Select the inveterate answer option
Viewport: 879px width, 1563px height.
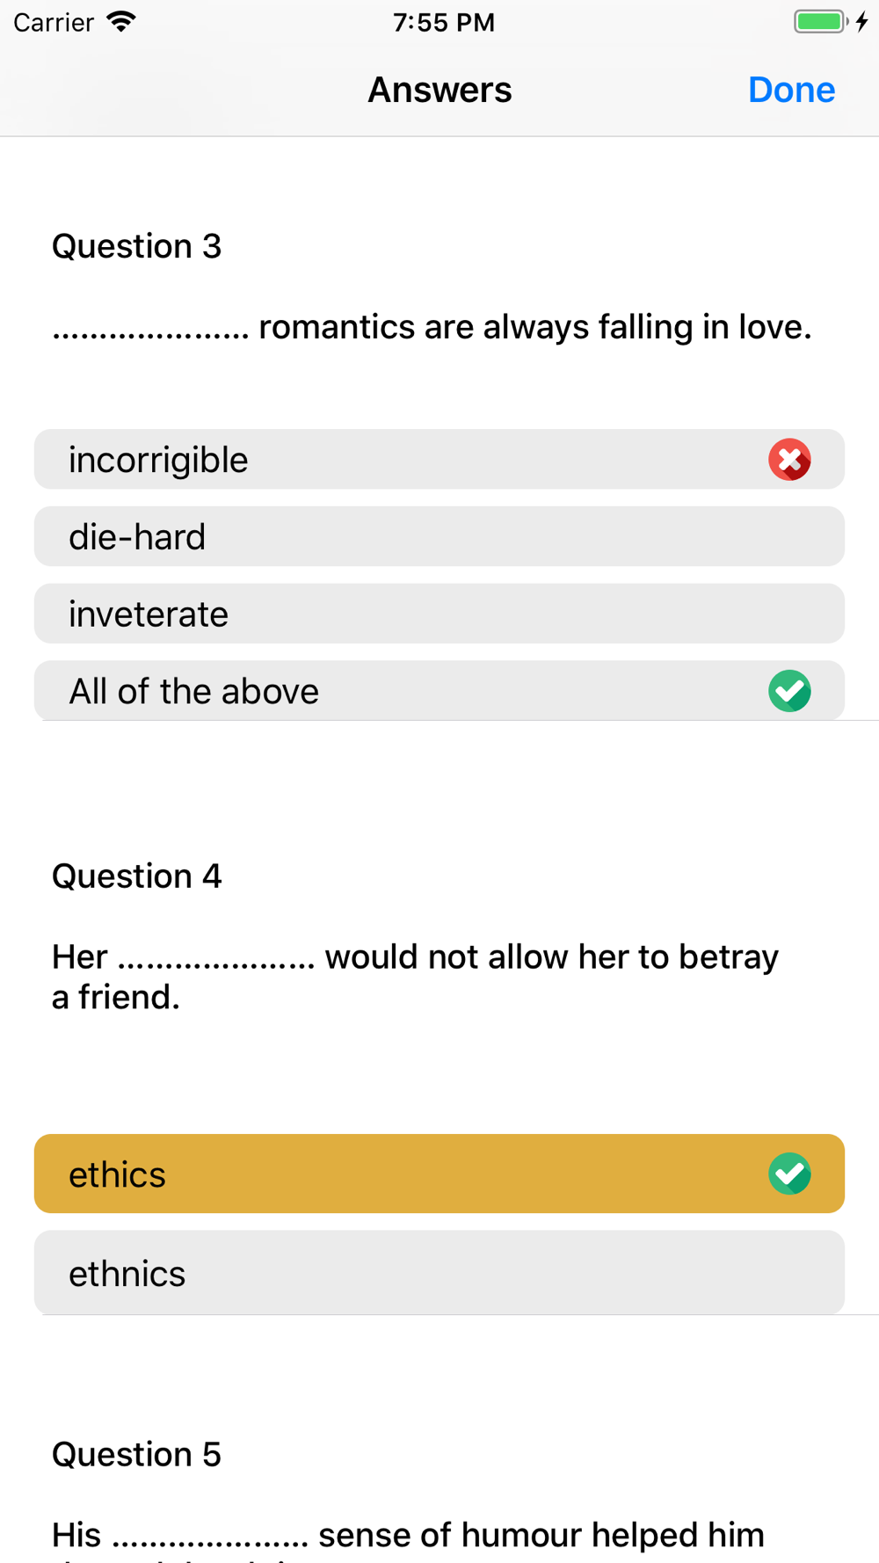click(x=439, y=614)
